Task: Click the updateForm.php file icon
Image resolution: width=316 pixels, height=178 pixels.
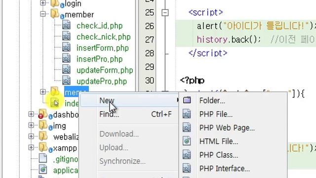Action: point(66,69)
